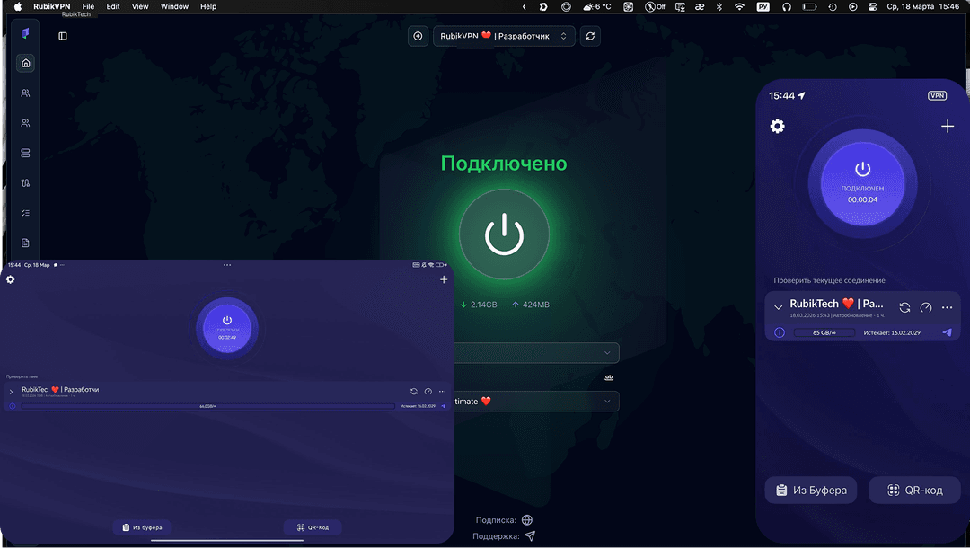
Task: Open the Window menu in the menu bar
Action: tap(174, 6)
